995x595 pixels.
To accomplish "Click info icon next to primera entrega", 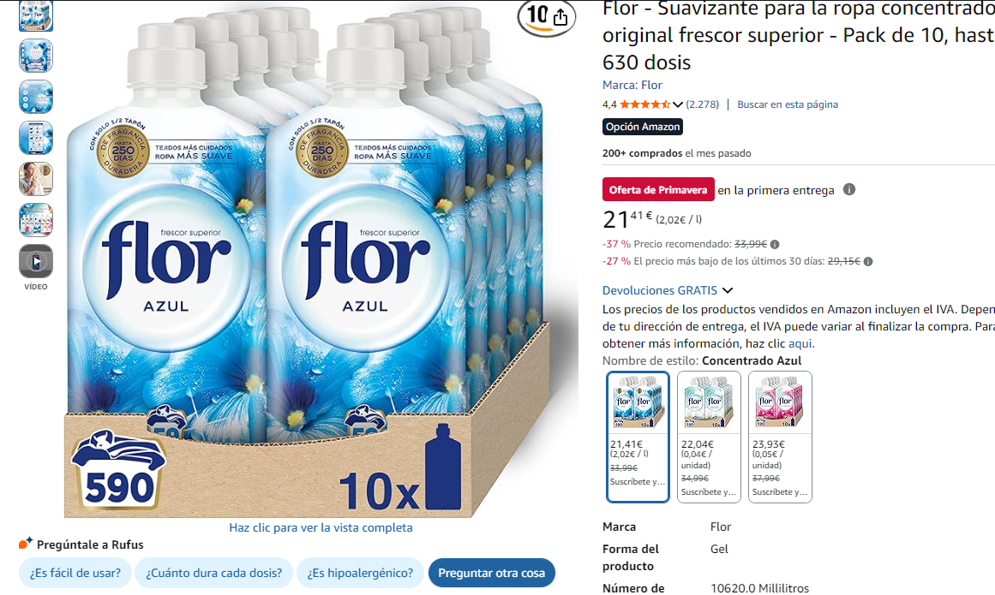I will pyautogui.click(x=849, y=189).
